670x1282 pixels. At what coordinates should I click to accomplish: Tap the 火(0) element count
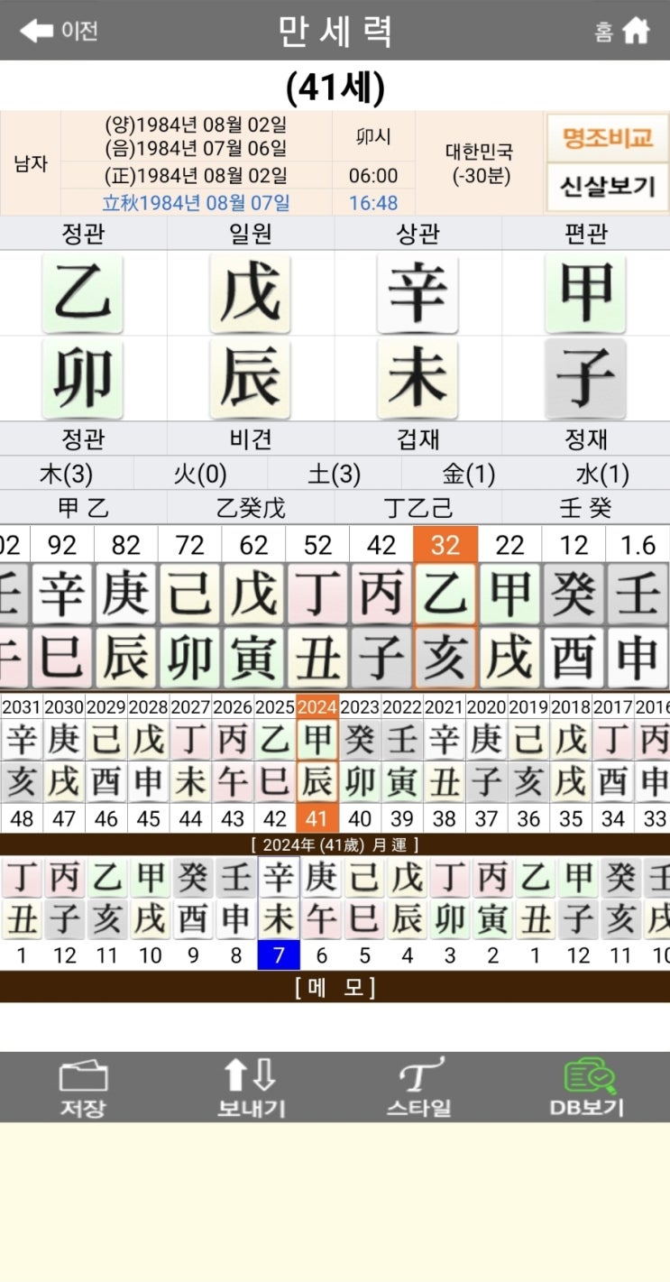200,474
